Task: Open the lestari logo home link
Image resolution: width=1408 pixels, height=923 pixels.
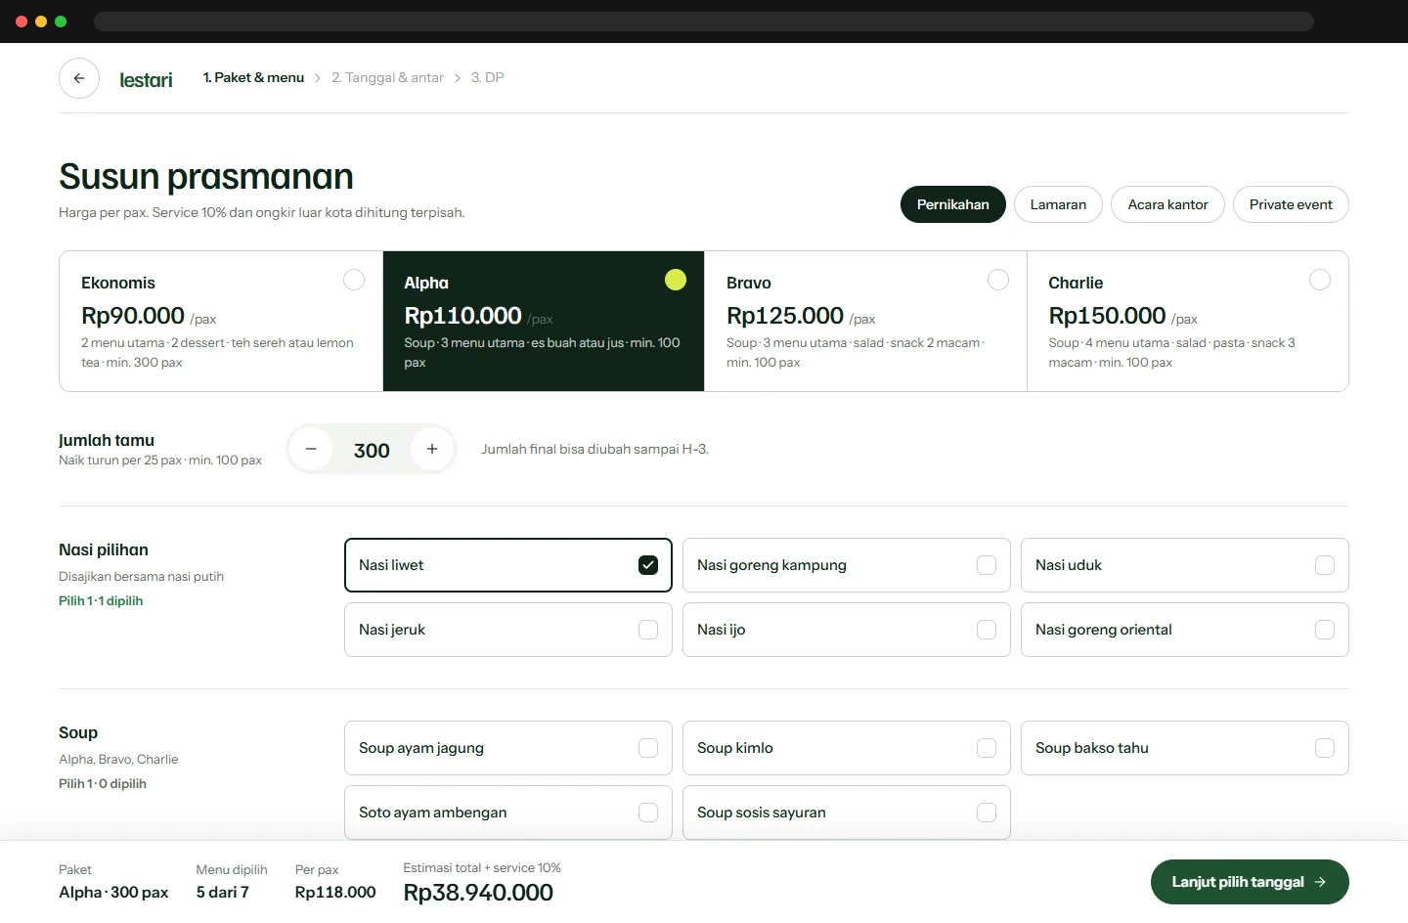Action: pyautogui.click(x=146, y=79)
